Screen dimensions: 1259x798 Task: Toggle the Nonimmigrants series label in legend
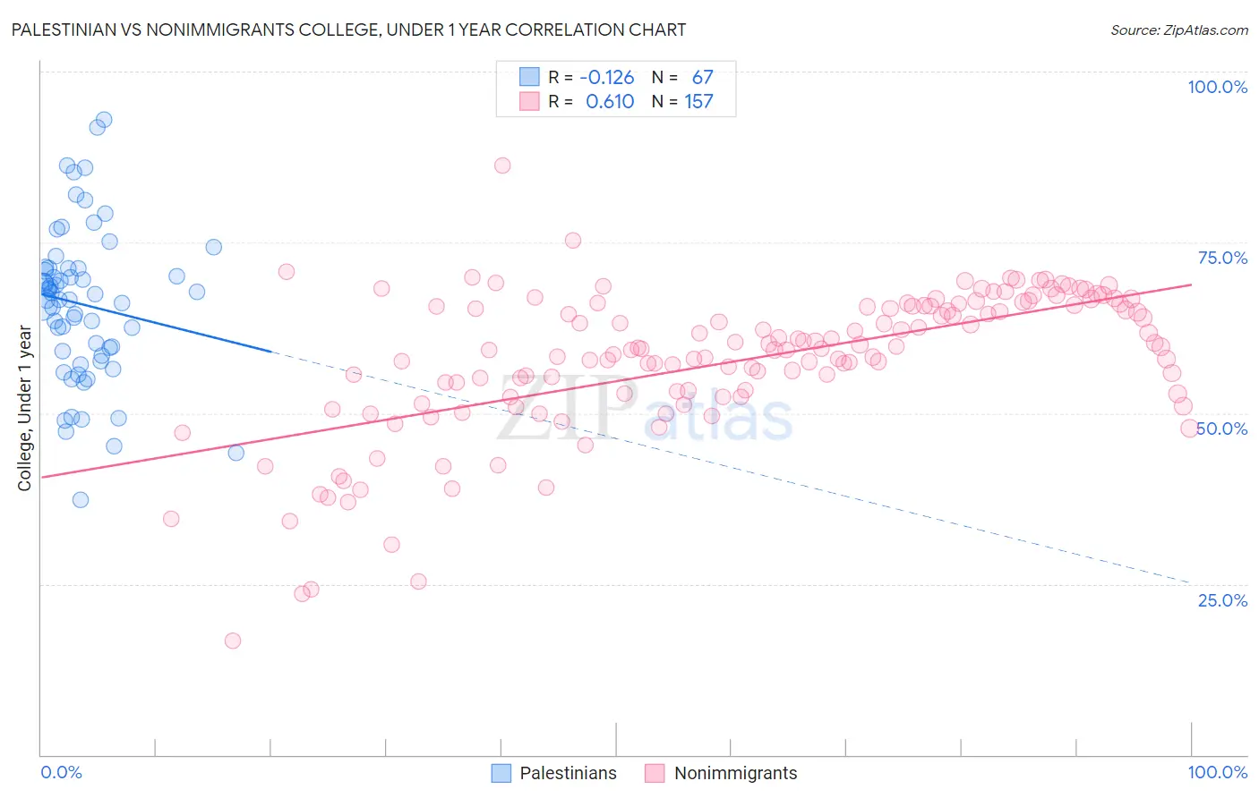[x=735, y=773]
